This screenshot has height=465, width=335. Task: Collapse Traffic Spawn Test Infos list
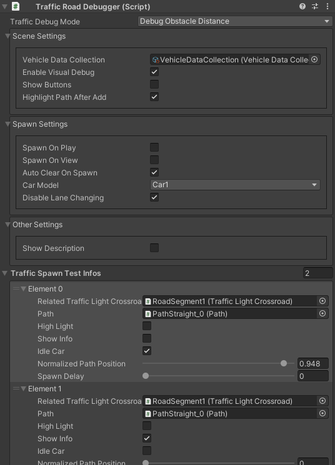4,273
